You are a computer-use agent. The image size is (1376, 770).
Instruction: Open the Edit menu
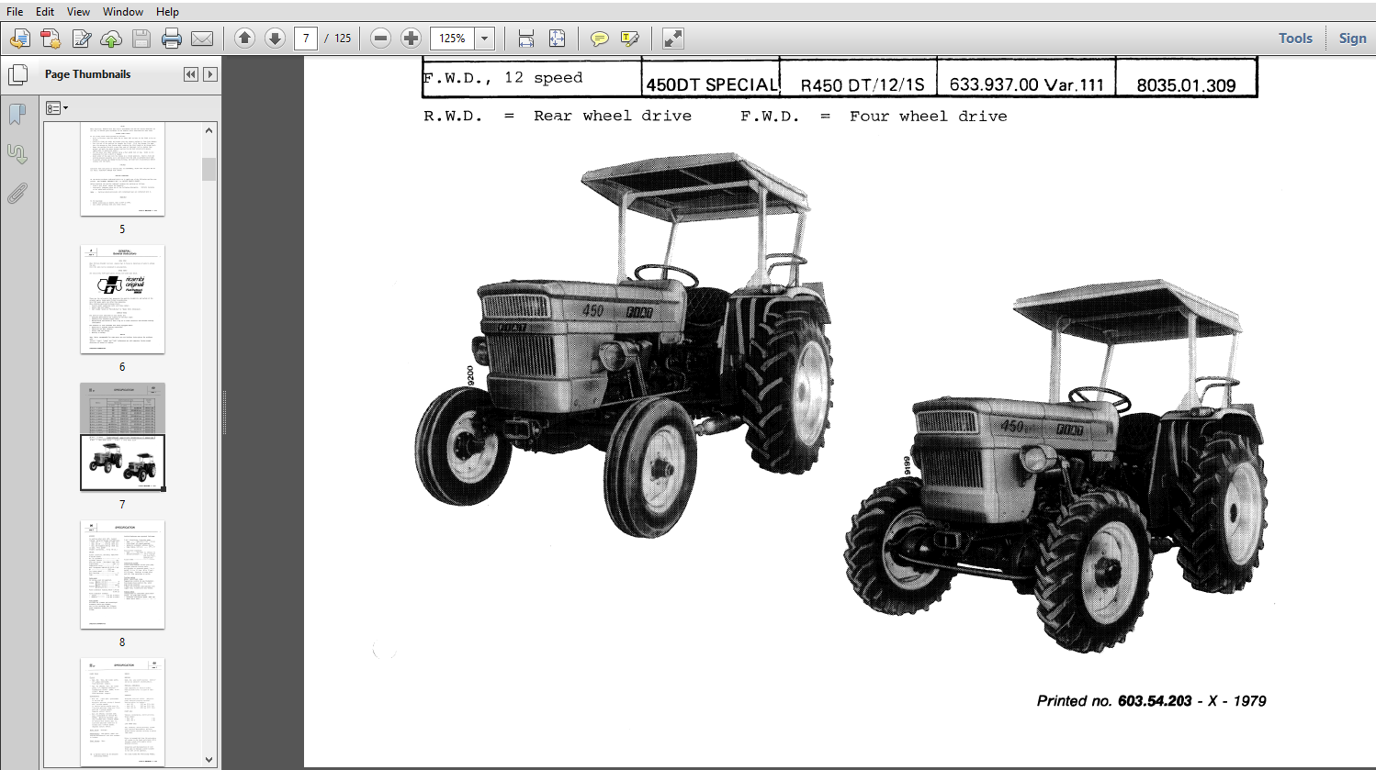click(45, 12)
